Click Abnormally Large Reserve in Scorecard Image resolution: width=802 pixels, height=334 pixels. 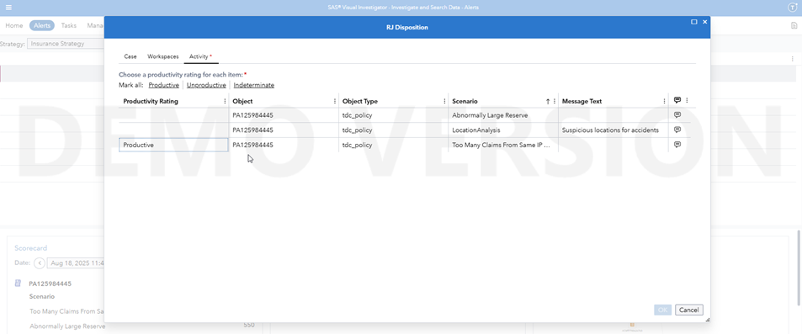pyautogui.click(x=67, y=326)
